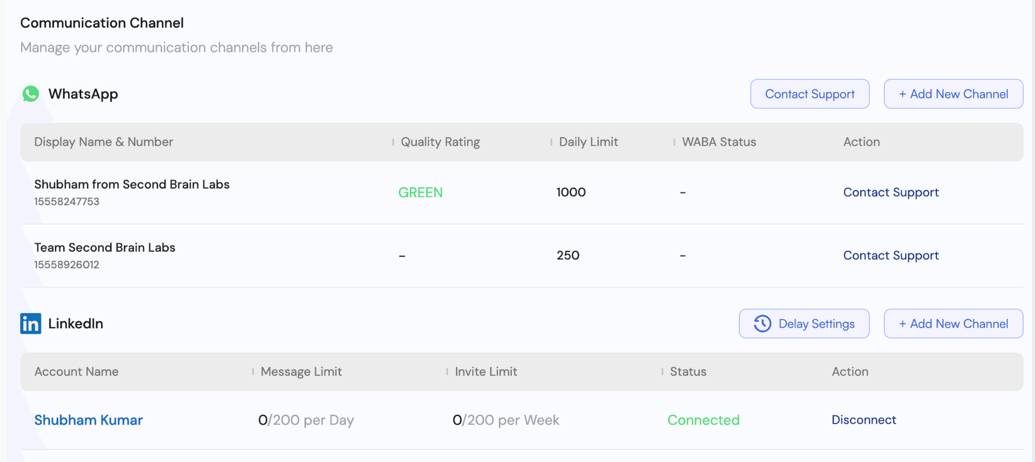The image size is (1035, 462).
Task: Add a new LinkedIn channel
Action: click(x=953, y=323)
